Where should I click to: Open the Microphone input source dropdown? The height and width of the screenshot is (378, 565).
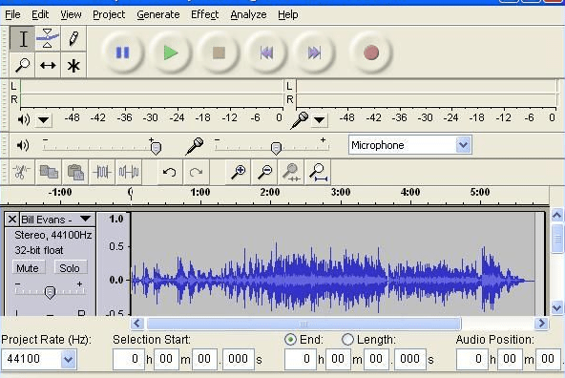click(463, 145)
